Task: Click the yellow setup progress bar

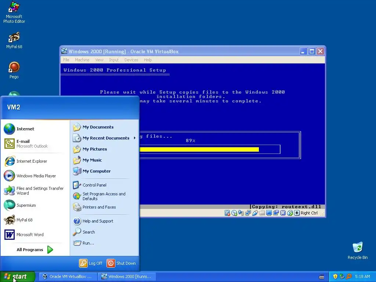Action: click(199, 149)
